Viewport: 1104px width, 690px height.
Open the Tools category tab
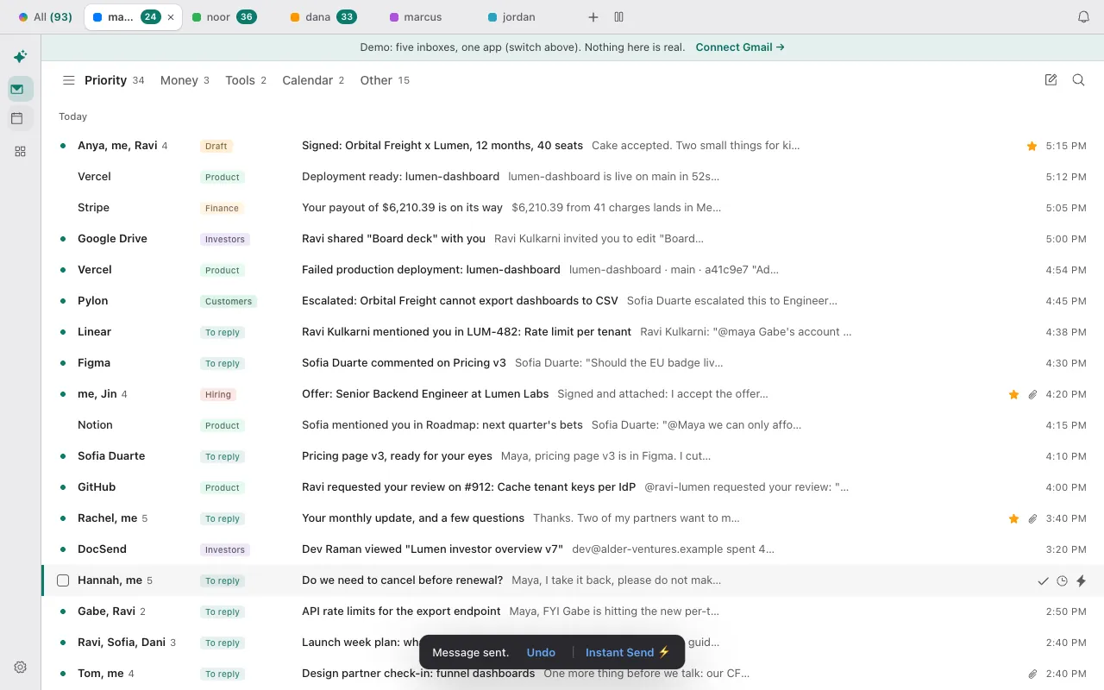click(246, 80)
